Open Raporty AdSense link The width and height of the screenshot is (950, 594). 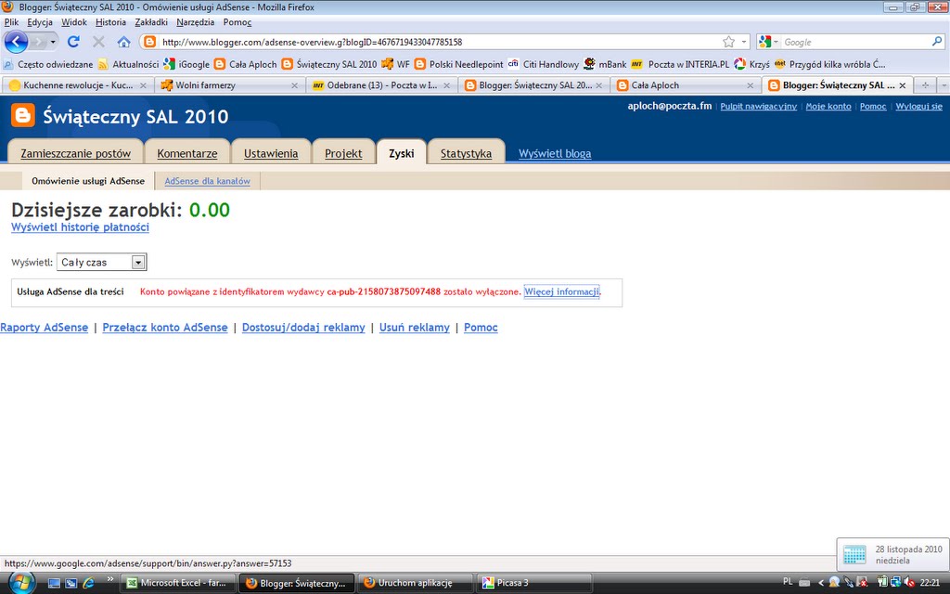click(x=45, y=328)
